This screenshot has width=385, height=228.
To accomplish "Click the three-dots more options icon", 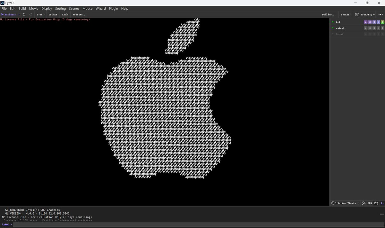I will [x=381, y=14].
